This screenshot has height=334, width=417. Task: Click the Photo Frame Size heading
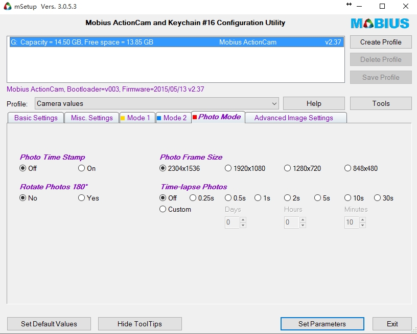(x=191, y=157)
